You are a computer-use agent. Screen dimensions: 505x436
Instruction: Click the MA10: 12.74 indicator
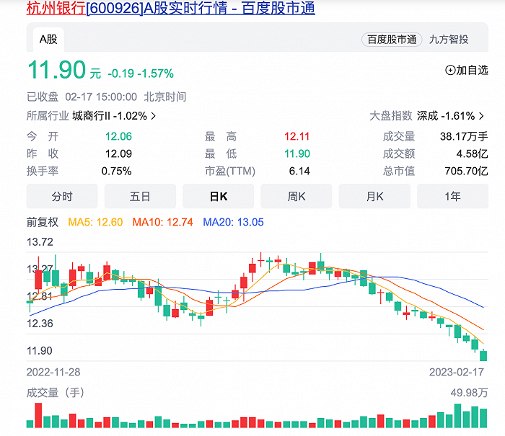162,222
